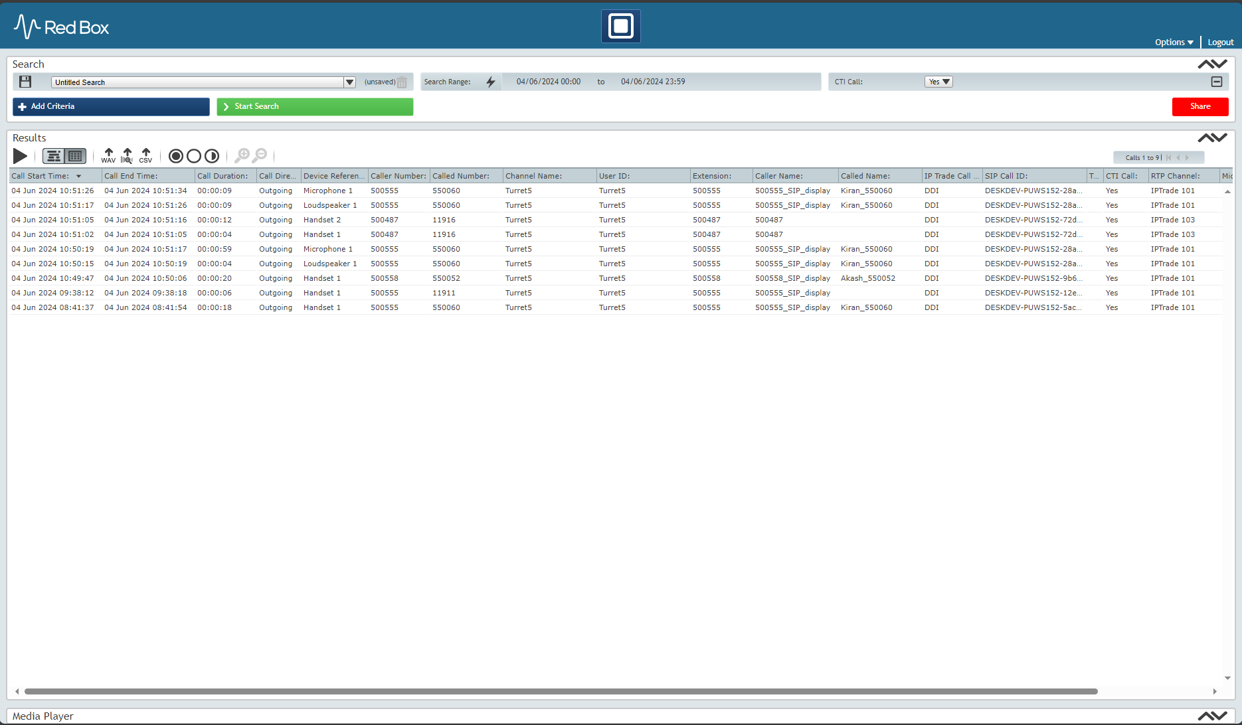Export calls with the waveform search icon
The height and width of the screenshot is (725, 1242).
pyautogui.click(x=127, y=156)
